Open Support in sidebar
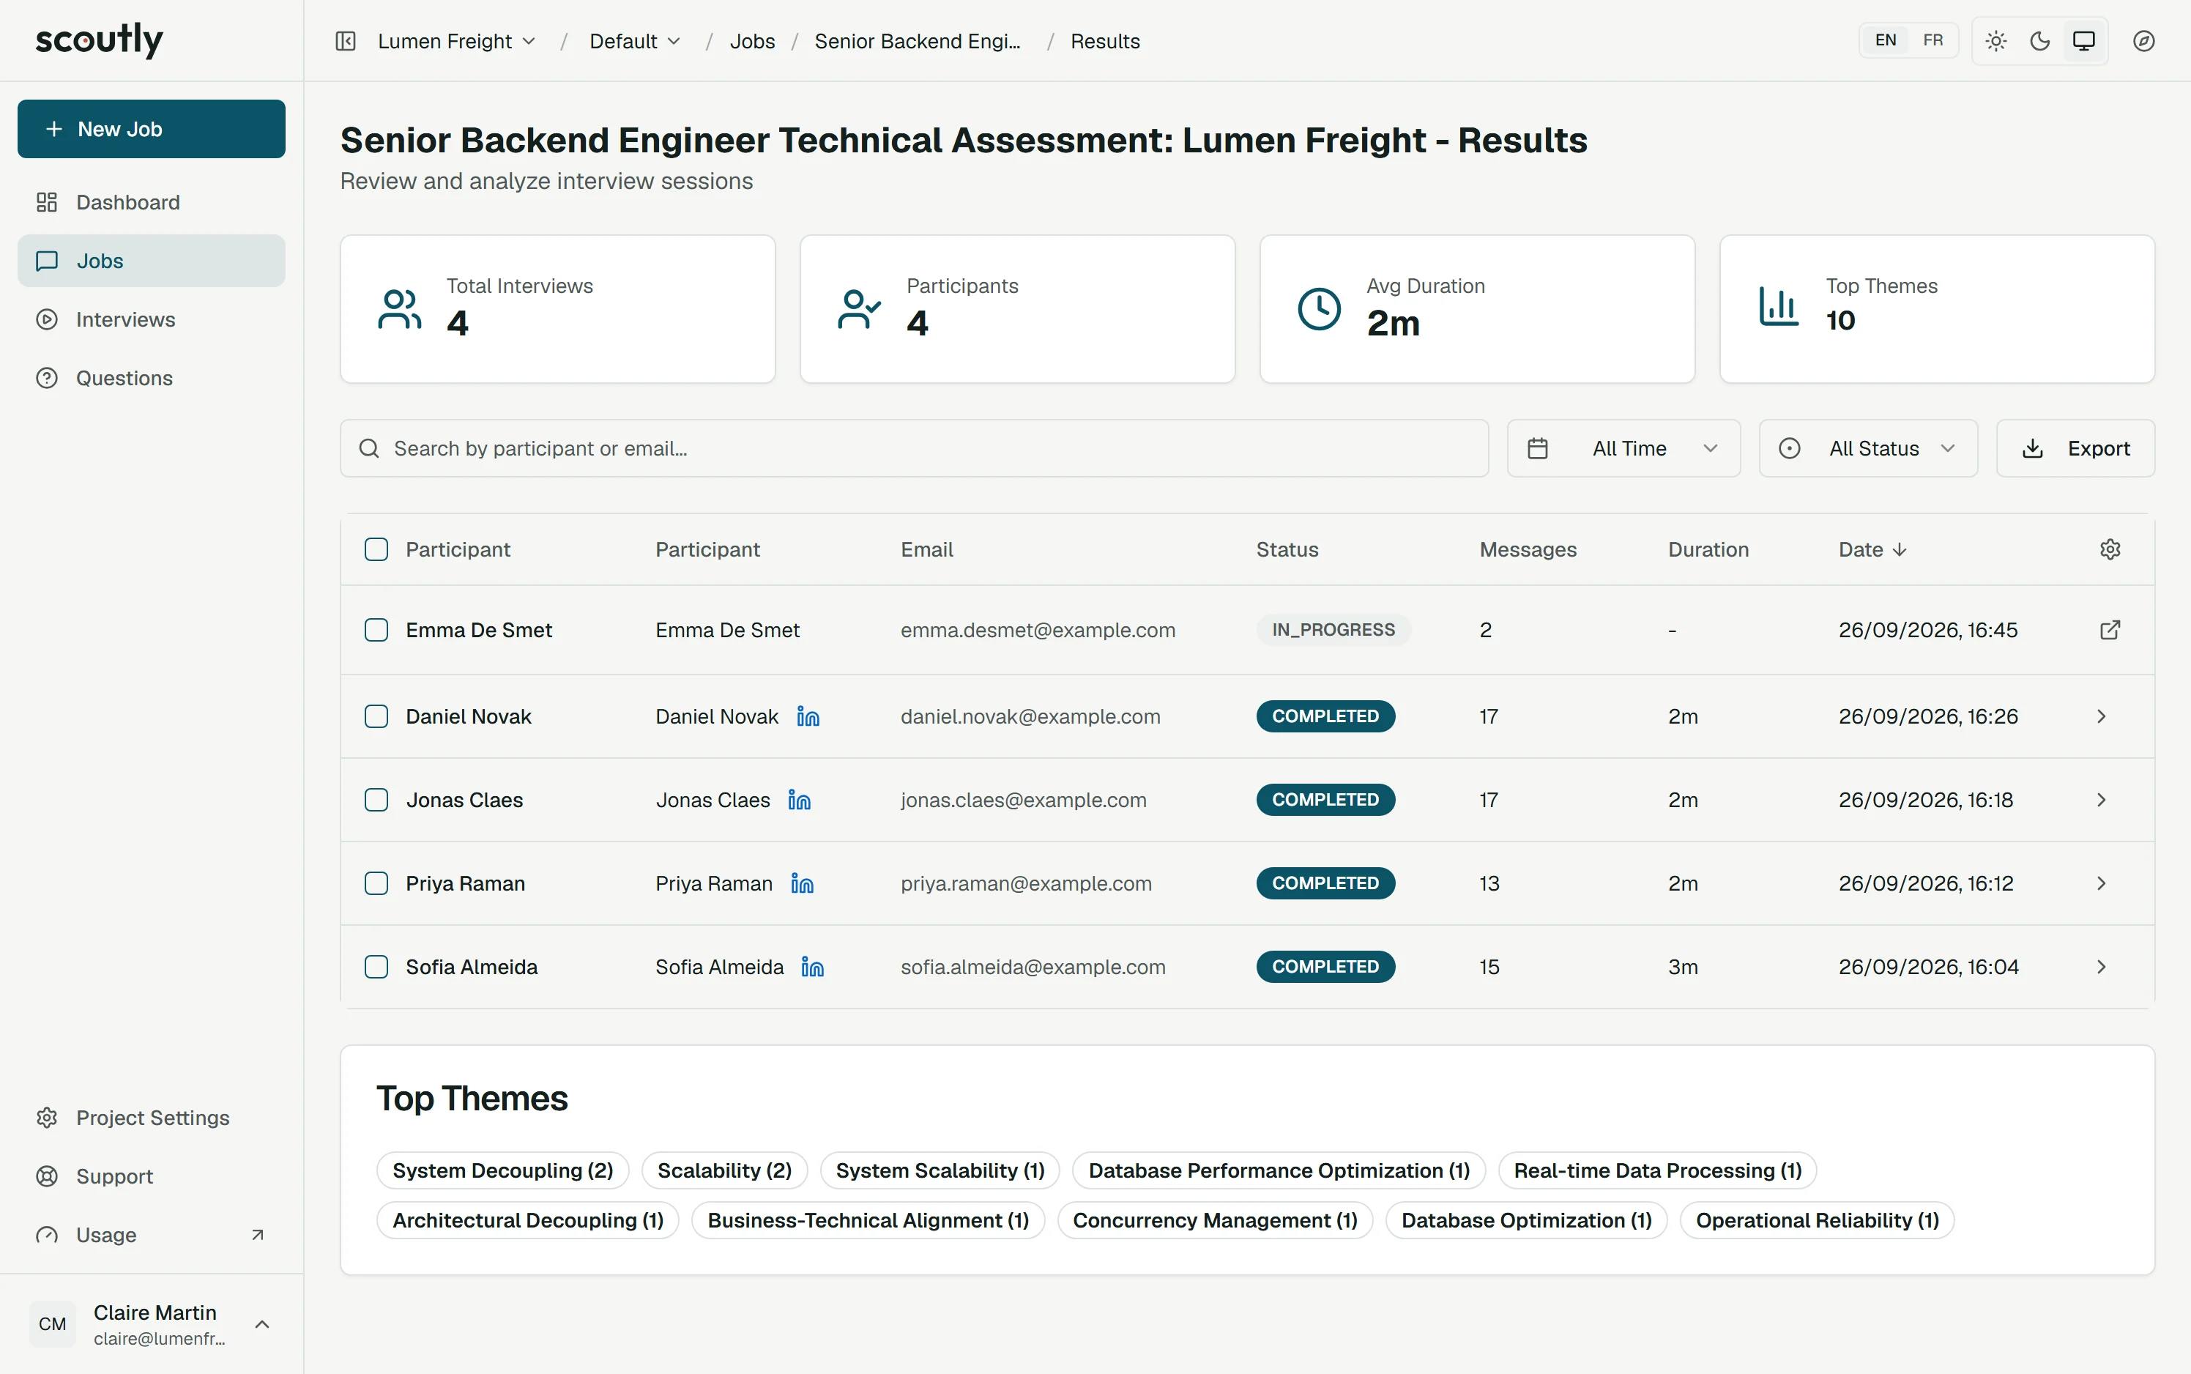Screen dimensions: 2191x1374 tap(152, 1176)
